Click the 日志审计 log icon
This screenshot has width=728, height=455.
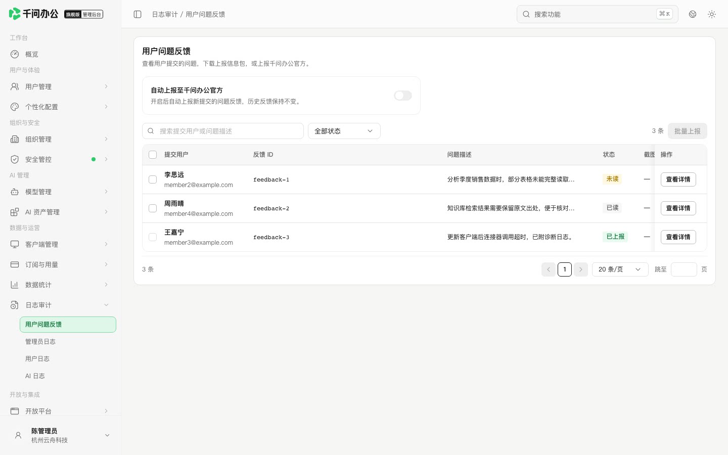tap(15, 305)
